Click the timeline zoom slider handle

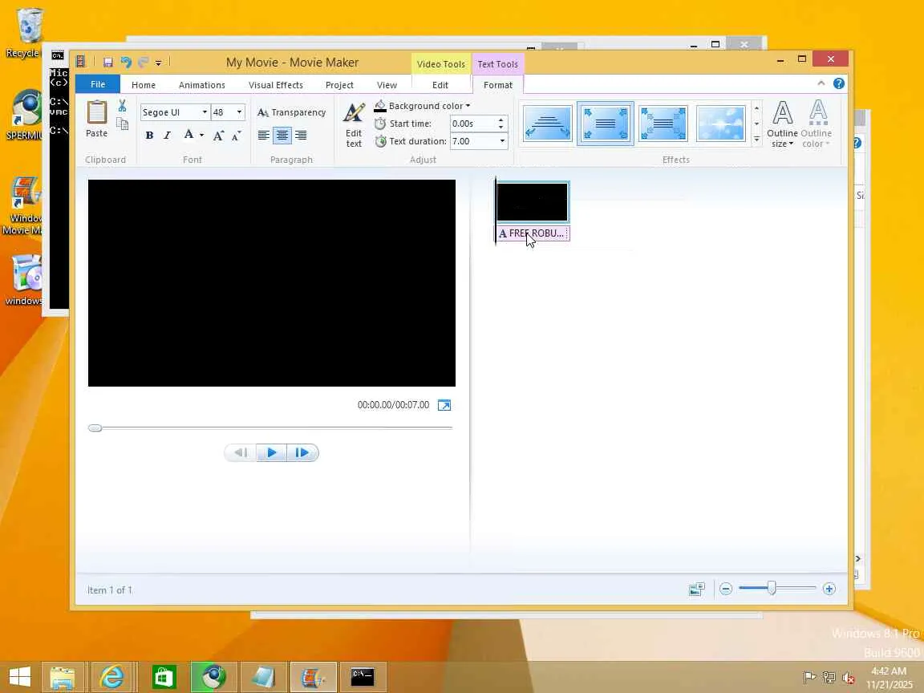point(772,588)
